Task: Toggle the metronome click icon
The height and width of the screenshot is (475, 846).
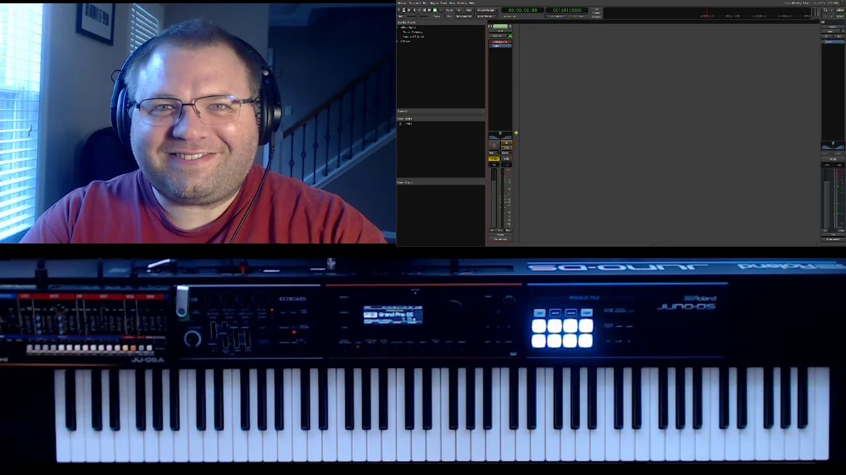Action: (x=403, y=10)
